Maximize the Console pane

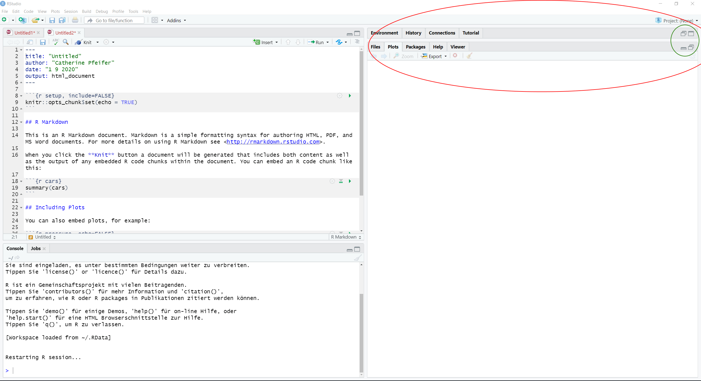(x=357, y=249)
